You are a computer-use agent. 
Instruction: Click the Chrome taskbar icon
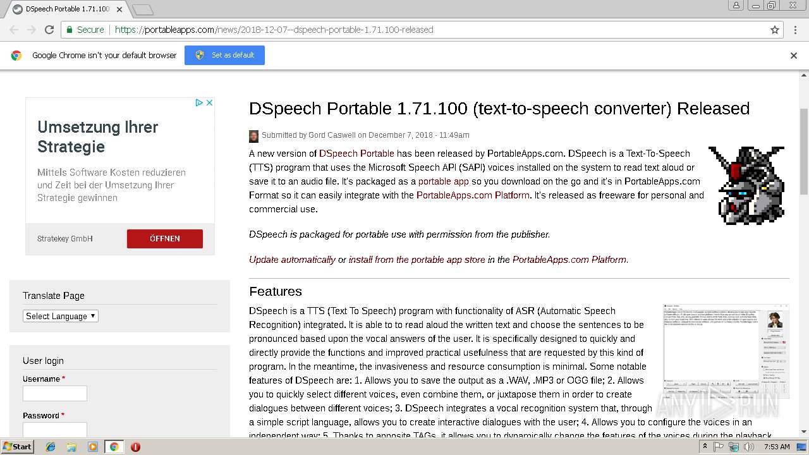(114, 447)
